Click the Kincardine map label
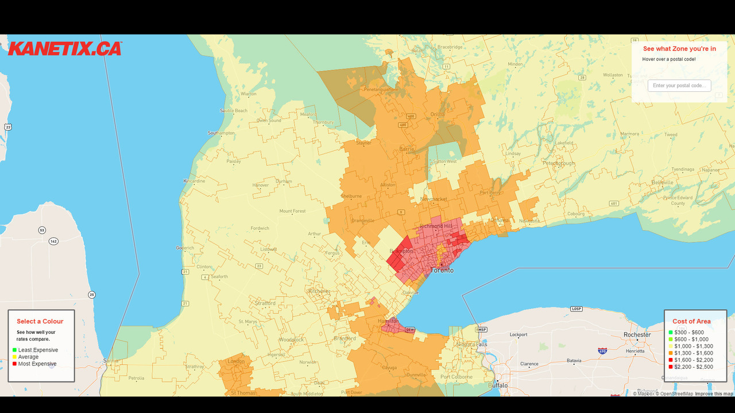The width and height of the screenshot is (735, 413). click(x=194, y=181)
